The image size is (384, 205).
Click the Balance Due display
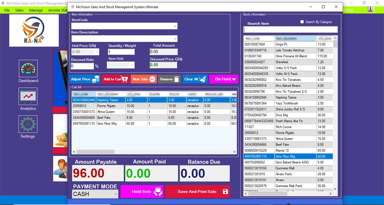point(205,173)
